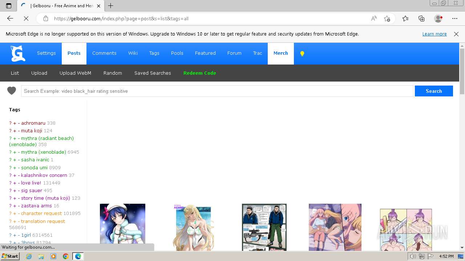Click the green Redeem Code link
The image size is (465, 261).
click(x=200, y=73)
